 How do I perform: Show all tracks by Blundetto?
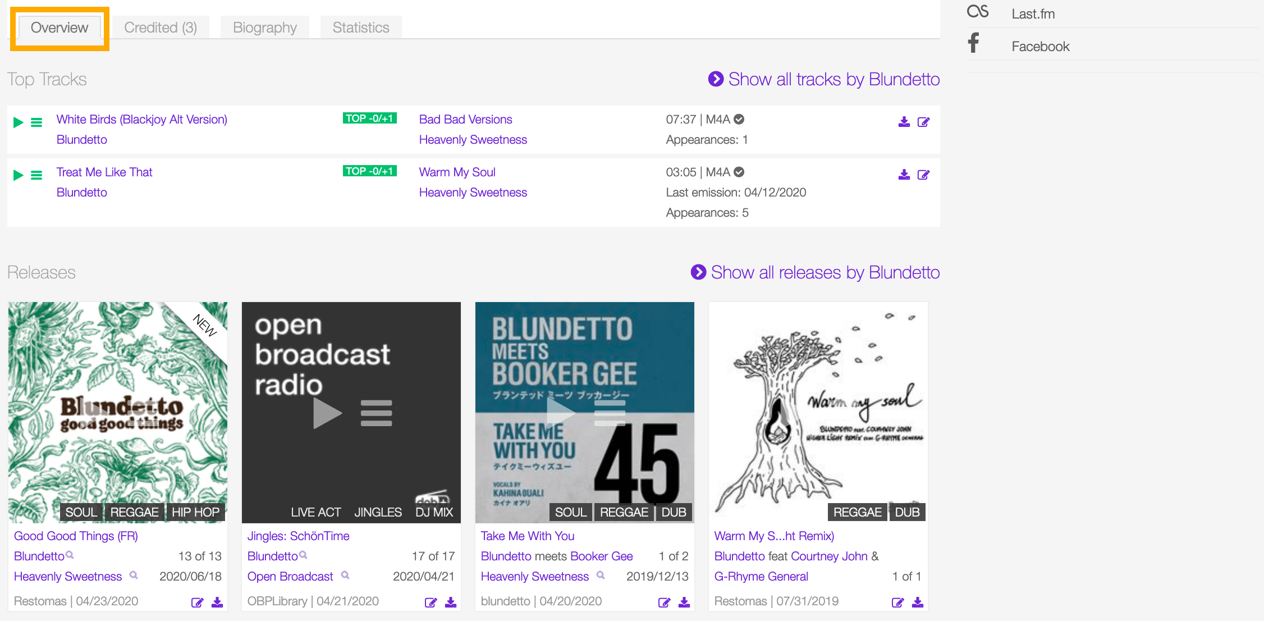[834, 79]
